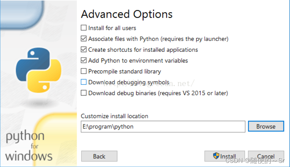Click the python for windows text
This screenshot has height=167, width=290.
(x=29, y=145)
